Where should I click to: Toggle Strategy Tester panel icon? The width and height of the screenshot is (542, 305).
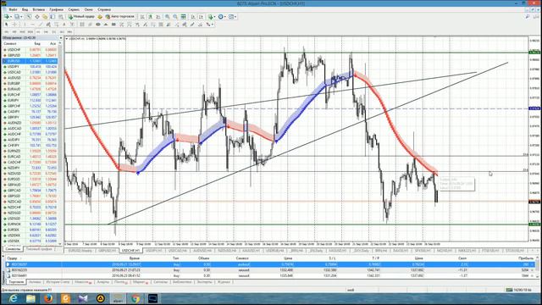pos(61,17)
